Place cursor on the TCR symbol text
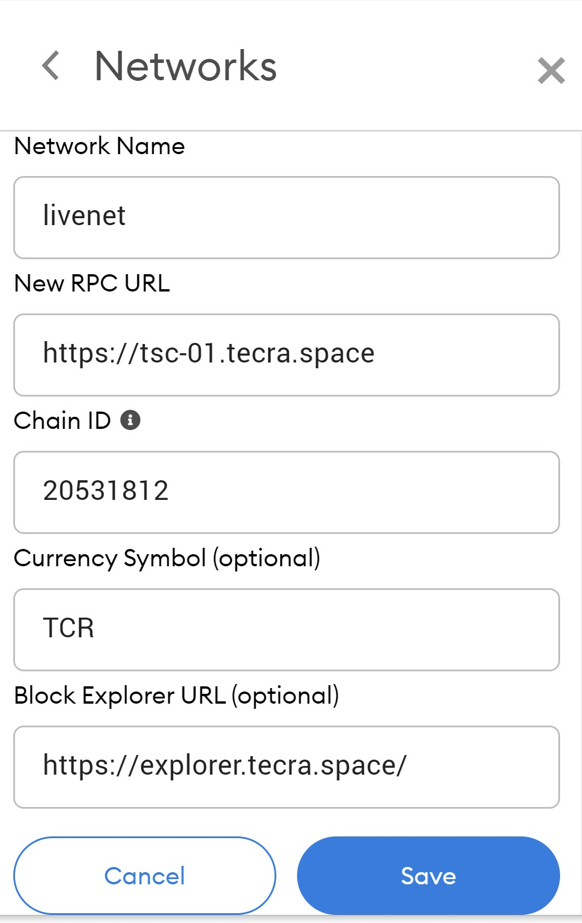 pyautogui.click(x=69, y=628)
